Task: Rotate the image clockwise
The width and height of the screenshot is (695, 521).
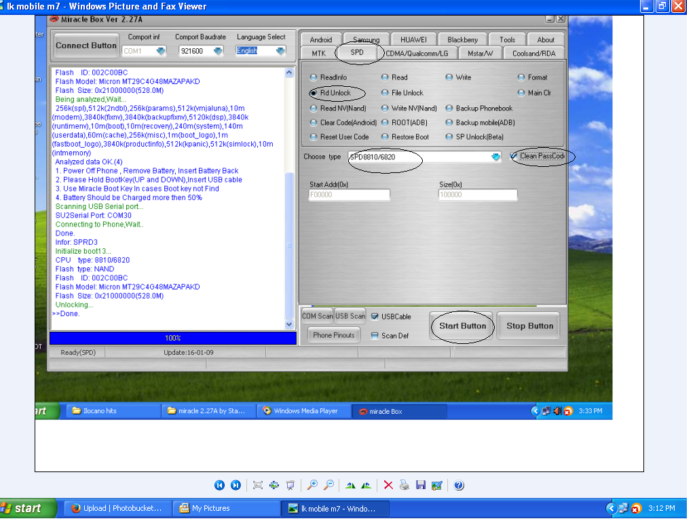Action: tap(351, 485)
